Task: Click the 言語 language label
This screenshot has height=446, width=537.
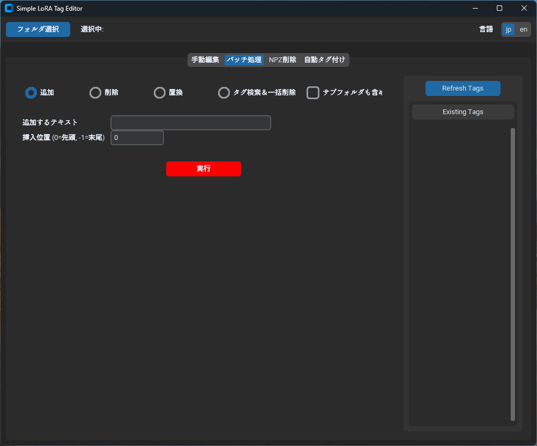Action: (x=486, y=29)
